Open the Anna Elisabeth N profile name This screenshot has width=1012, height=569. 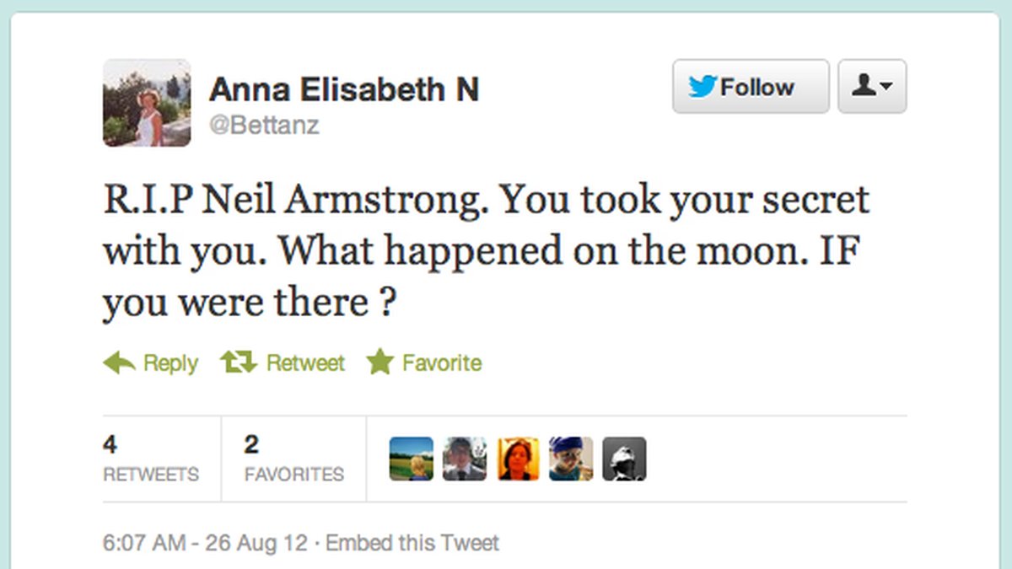pyautogui.click(x=344, y=89)
